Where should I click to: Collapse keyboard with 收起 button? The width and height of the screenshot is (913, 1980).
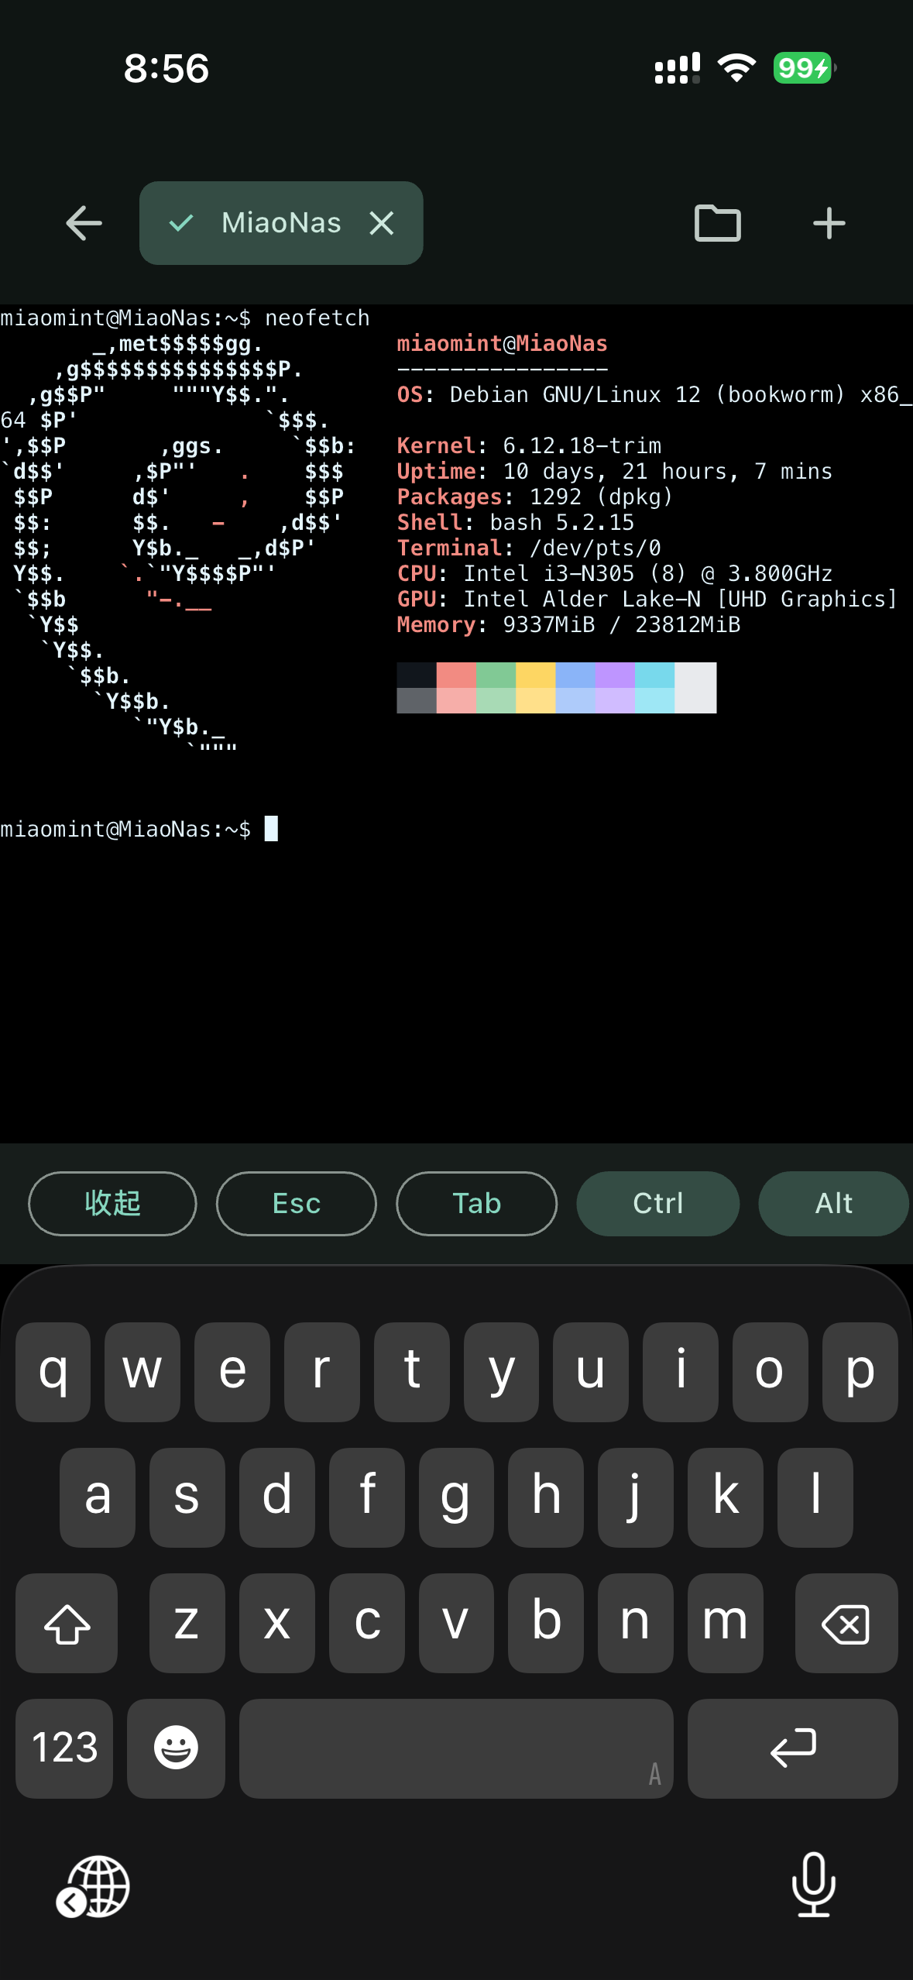click(112, 1203)
